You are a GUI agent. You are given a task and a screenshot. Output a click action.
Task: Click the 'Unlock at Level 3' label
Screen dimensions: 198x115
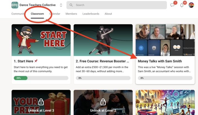point(41,110)
